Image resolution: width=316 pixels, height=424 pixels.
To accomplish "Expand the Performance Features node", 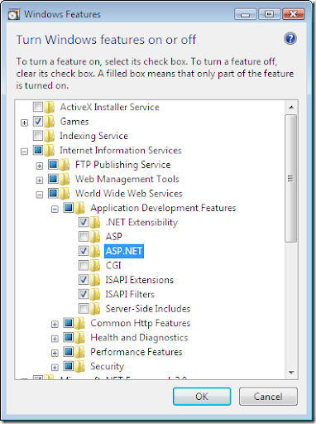I will tap(55, 353).
